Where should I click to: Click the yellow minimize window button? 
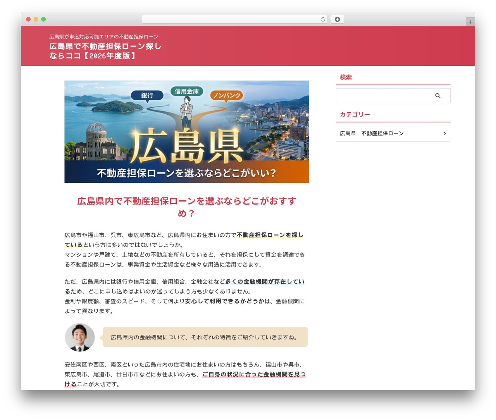(x=36, y=19)
